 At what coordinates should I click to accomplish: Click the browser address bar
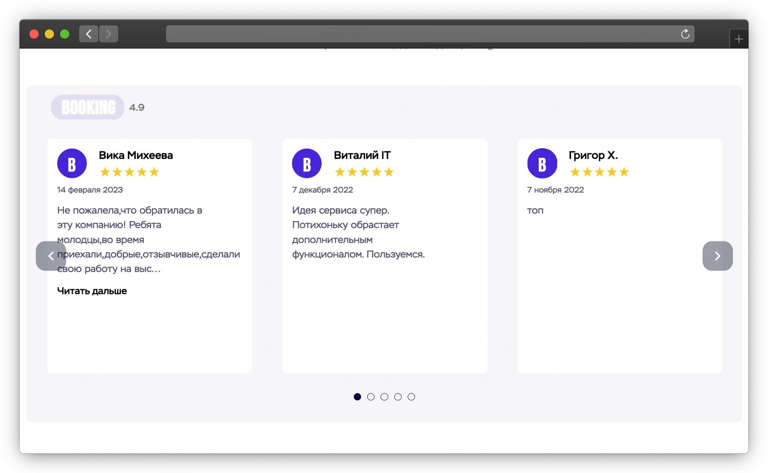tap(420, 34)
